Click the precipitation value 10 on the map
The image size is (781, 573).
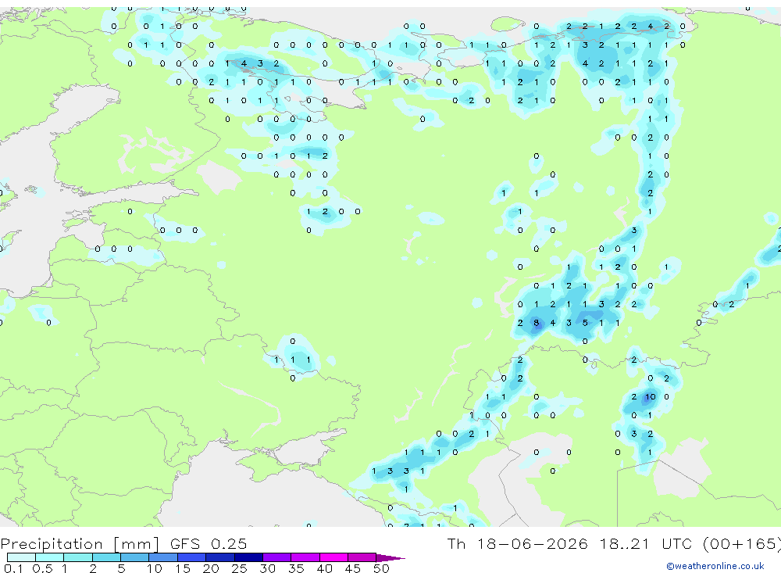tap(651, 397)
